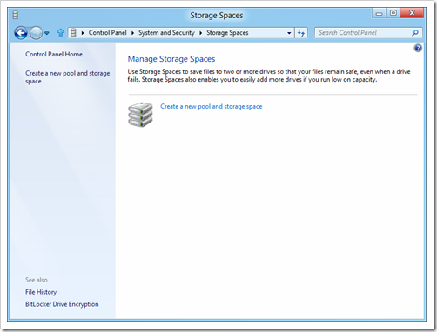Click sidebar Create a new pool link
Screen dimensions: 437x332
point(67,77)
